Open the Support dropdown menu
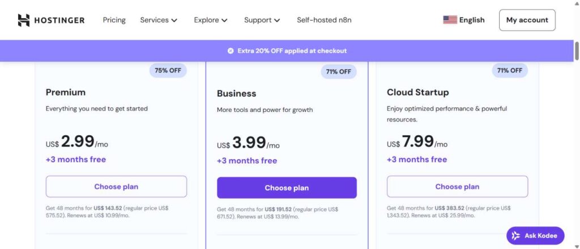The image size is (580, 249). (262, 20)
